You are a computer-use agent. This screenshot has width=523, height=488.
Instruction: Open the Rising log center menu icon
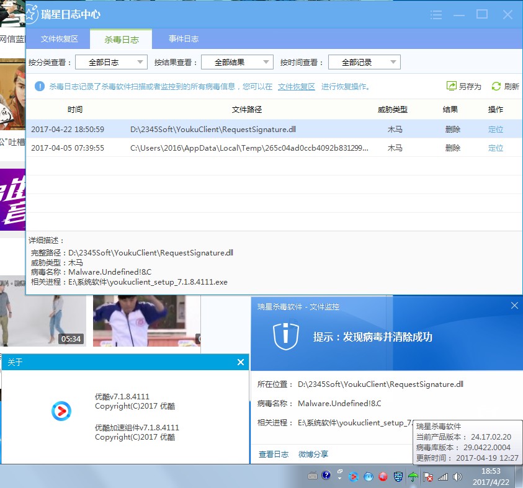436,14
